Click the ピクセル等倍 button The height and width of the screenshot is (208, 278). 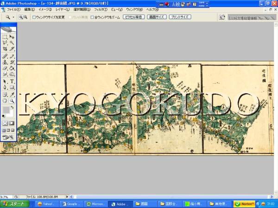(134, 17)
